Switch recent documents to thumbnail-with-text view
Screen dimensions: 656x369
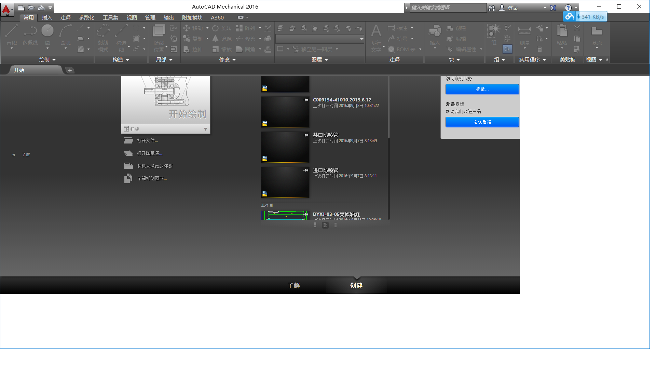pyautogui.click(x=325, y=225)
